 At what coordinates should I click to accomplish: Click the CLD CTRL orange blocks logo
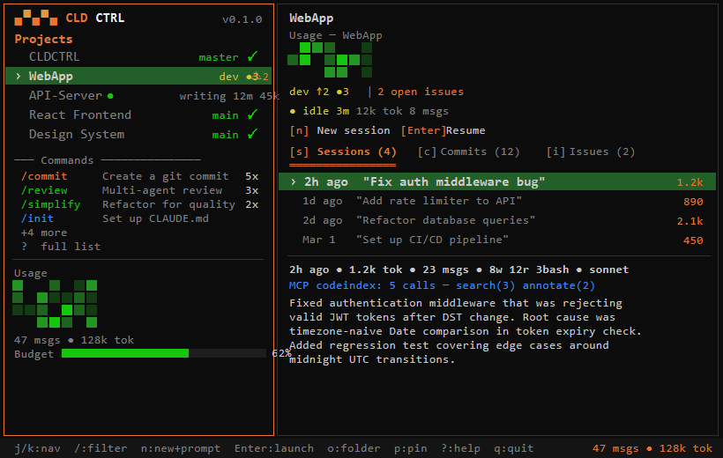[36, 18]
